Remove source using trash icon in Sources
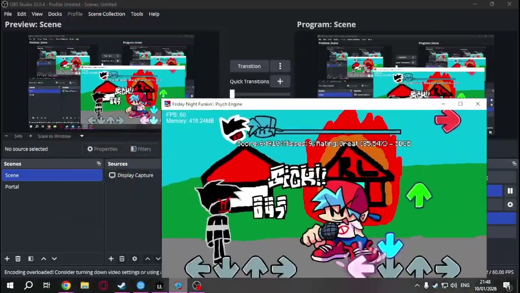Screen dimensions: 520x293 coord(122,259)
